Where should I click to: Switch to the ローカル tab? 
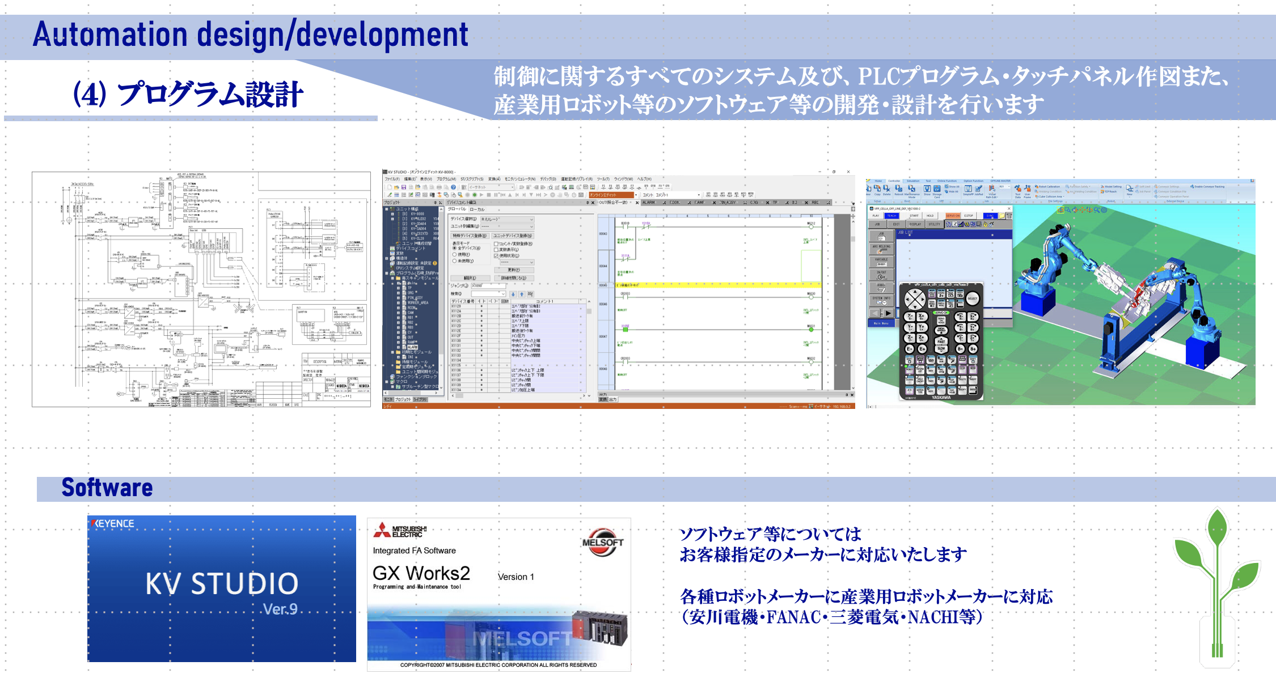[477, 210]
